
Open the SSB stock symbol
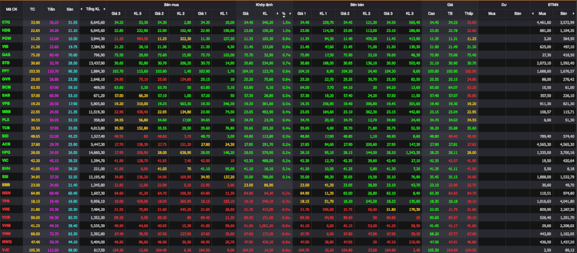pyautogui.click(x=6, y=184)
